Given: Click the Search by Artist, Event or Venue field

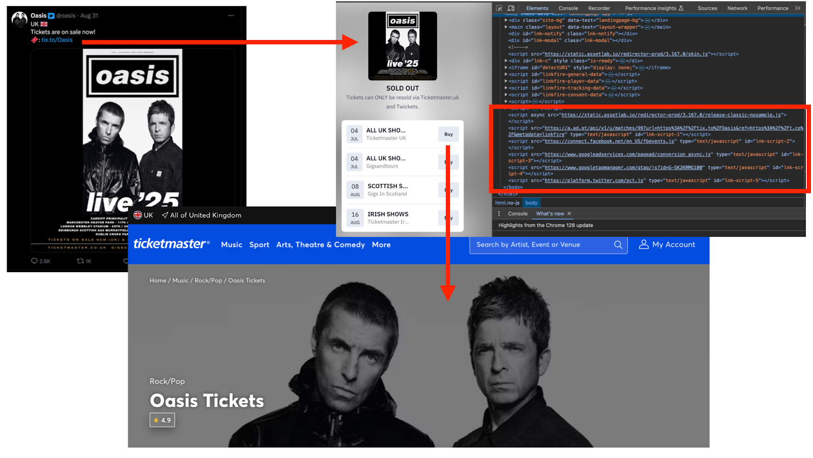Looking at the screenshot, I should point(549,245).
